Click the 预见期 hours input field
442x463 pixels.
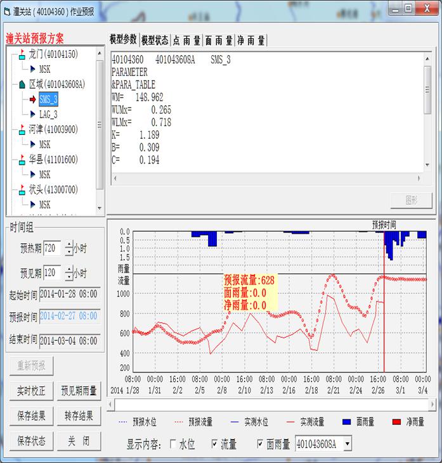pyautogui.click(x=52, y=272)
